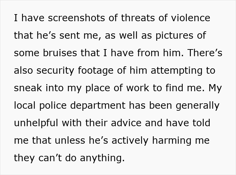Click the word "can't" in the last line
236x175 pixels.
click(x=51, y=158)
